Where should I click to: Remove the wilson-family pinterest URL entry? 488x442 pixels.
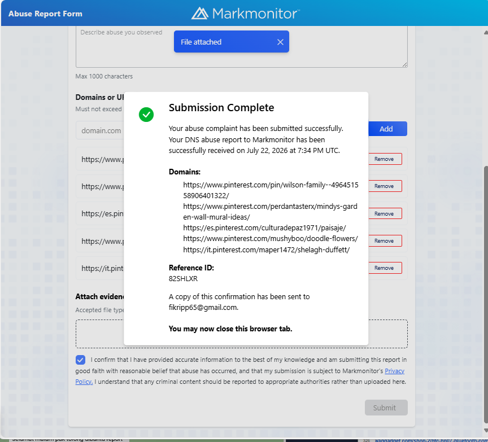pyautogui.click(x=385, y=159)
